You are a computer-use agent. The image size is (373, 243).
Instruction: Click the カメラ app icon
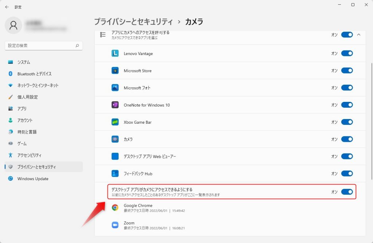(x=115, y=139)
